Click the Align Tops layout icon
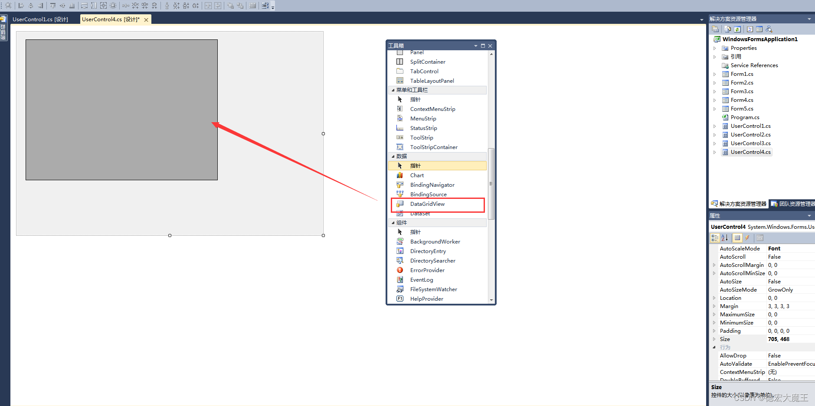Screen dimensions: 815x406 (53, 6)
